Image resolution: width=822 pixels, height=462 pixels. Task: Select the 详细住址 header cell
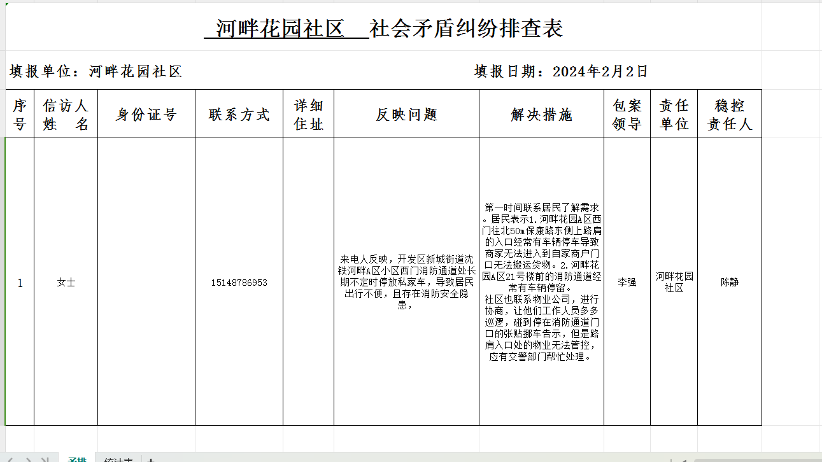(309, 114)
